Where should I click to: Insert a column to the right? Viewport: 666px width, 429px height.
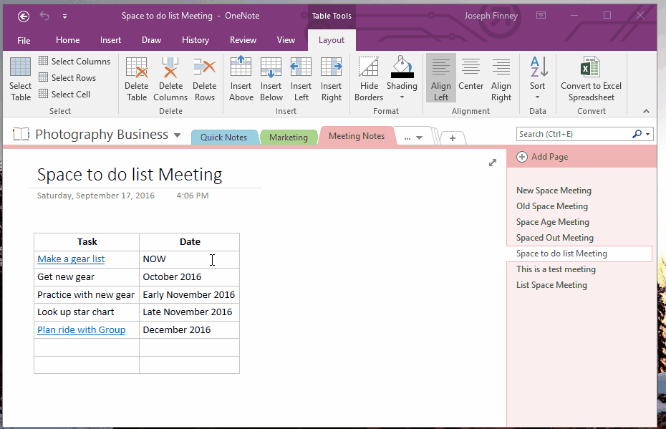(x=331, y=79)
